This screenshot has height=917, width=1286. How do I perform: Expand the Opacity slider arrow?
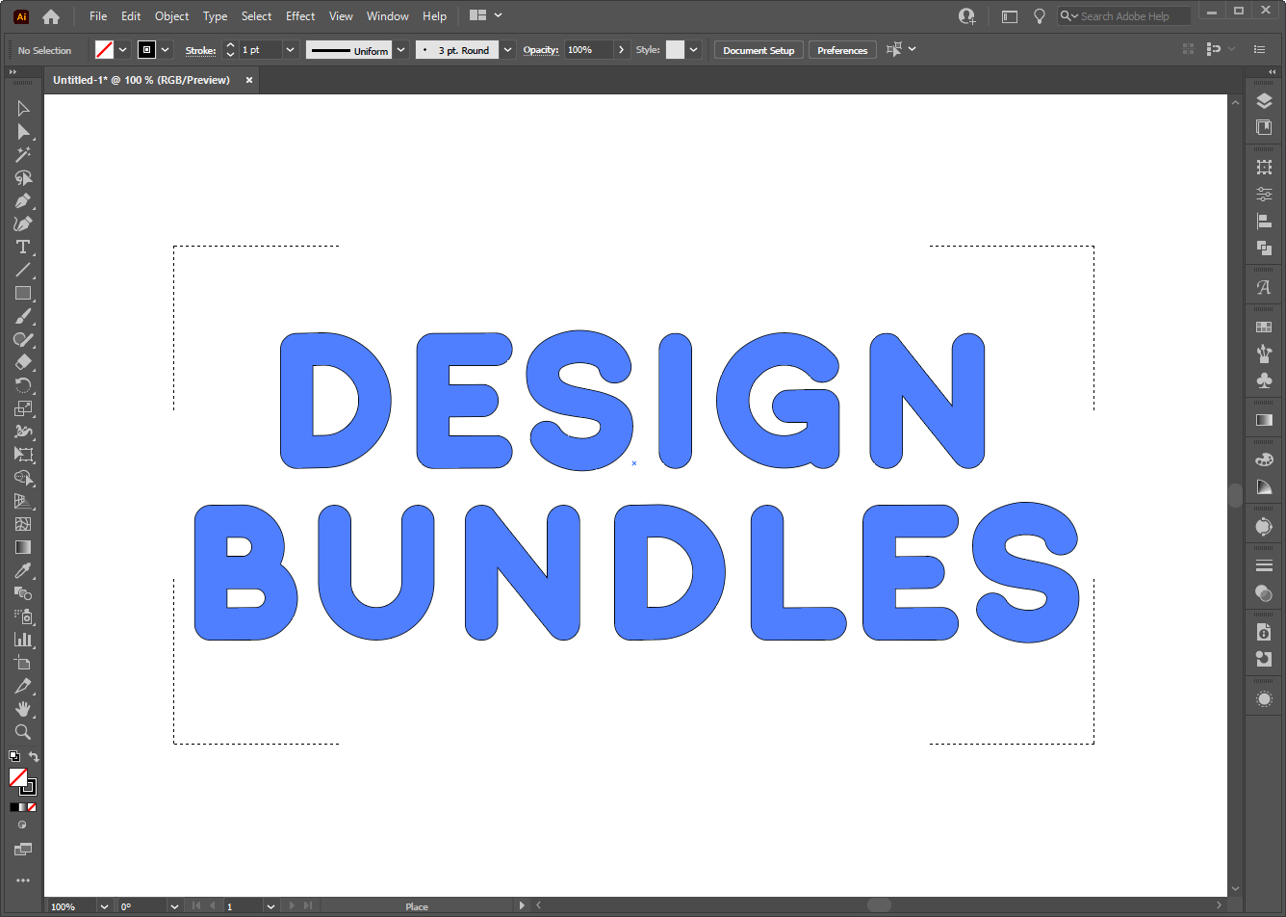[x=621, y=50]
